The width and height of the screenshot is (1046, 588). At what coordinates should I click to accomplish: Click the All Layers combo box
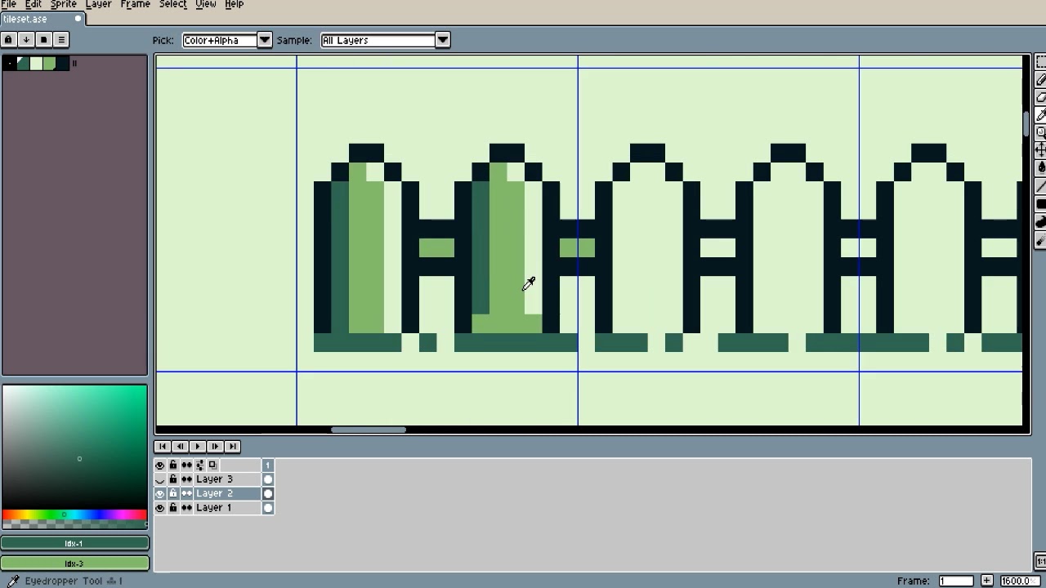click(x=378, y=40)
